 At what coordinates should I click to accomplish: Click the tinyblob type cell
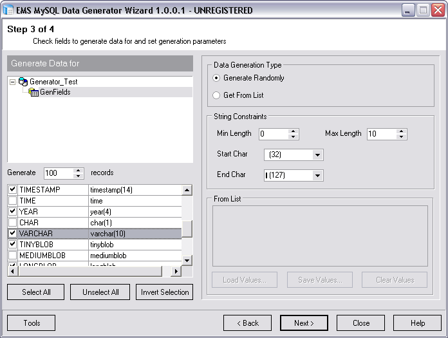pos(135,245)
